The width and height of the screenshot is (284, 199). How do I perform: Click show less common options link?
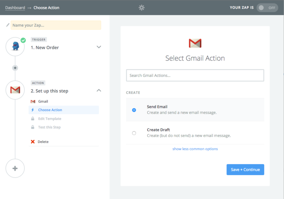[x=195, y=149]
